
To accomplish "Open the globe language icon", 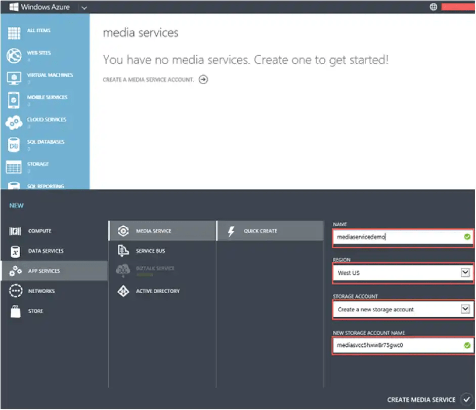I will (x=434, y=7).
